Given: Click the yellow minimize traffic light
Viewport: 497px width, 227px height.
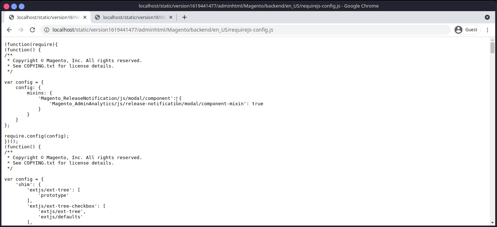Looking at the screenshot, I should tap(13, 6).
